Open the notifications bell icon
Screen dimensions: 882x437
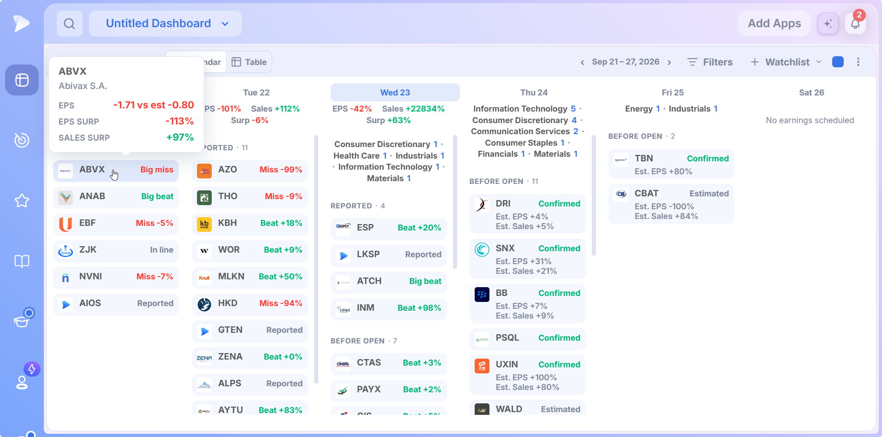point(855,24)
